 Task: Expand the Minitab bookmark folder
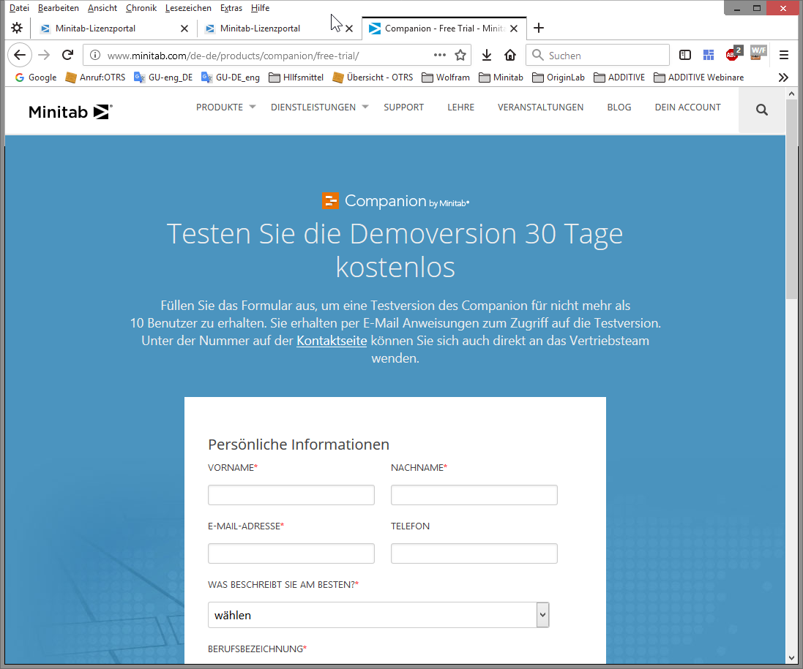pos(501,78)
